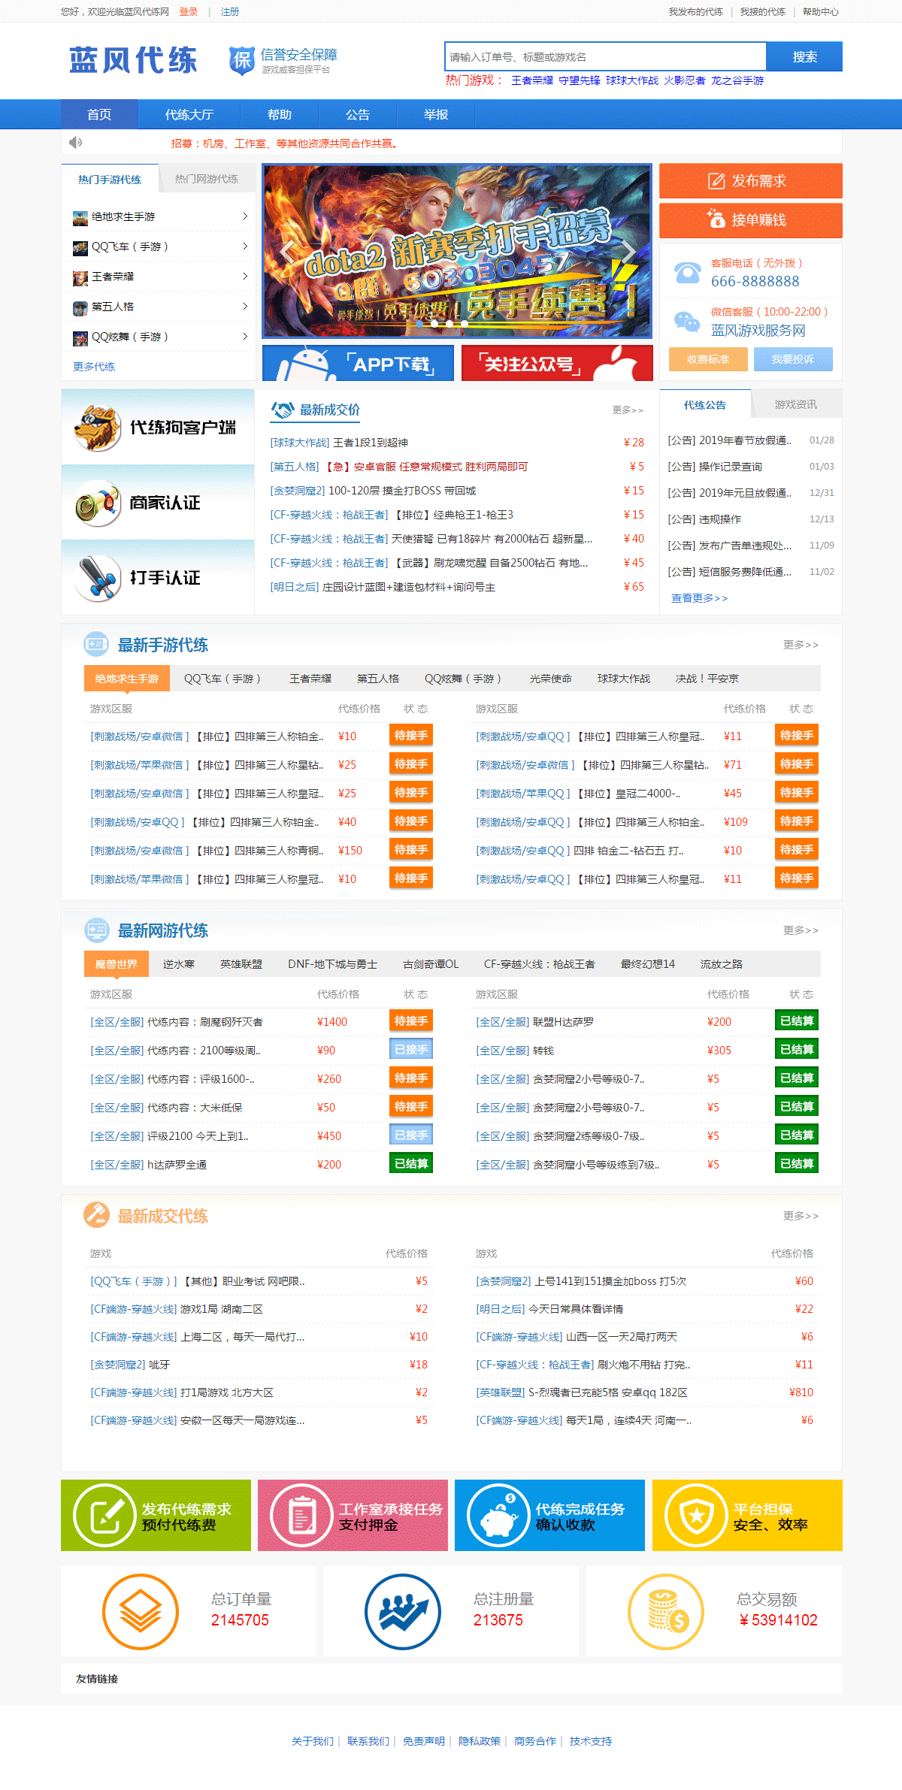Click the handshake icon beside 最新成交价

[282, 410]
